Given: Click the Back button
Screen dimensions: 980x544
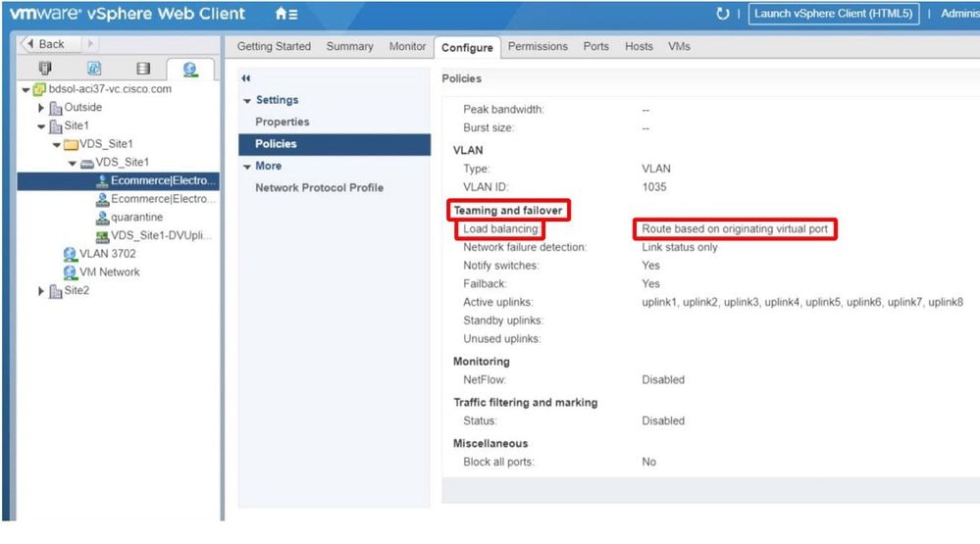Looking at the screenshot, I should click(x=51, y=44).
